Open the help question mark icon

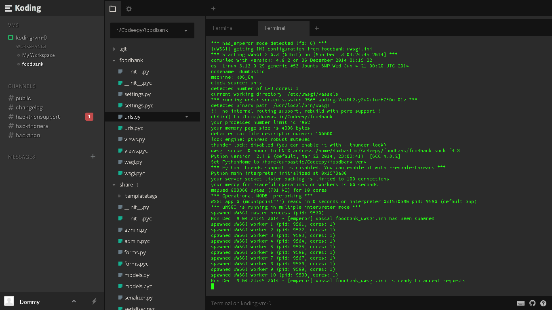tap(543, 303)
